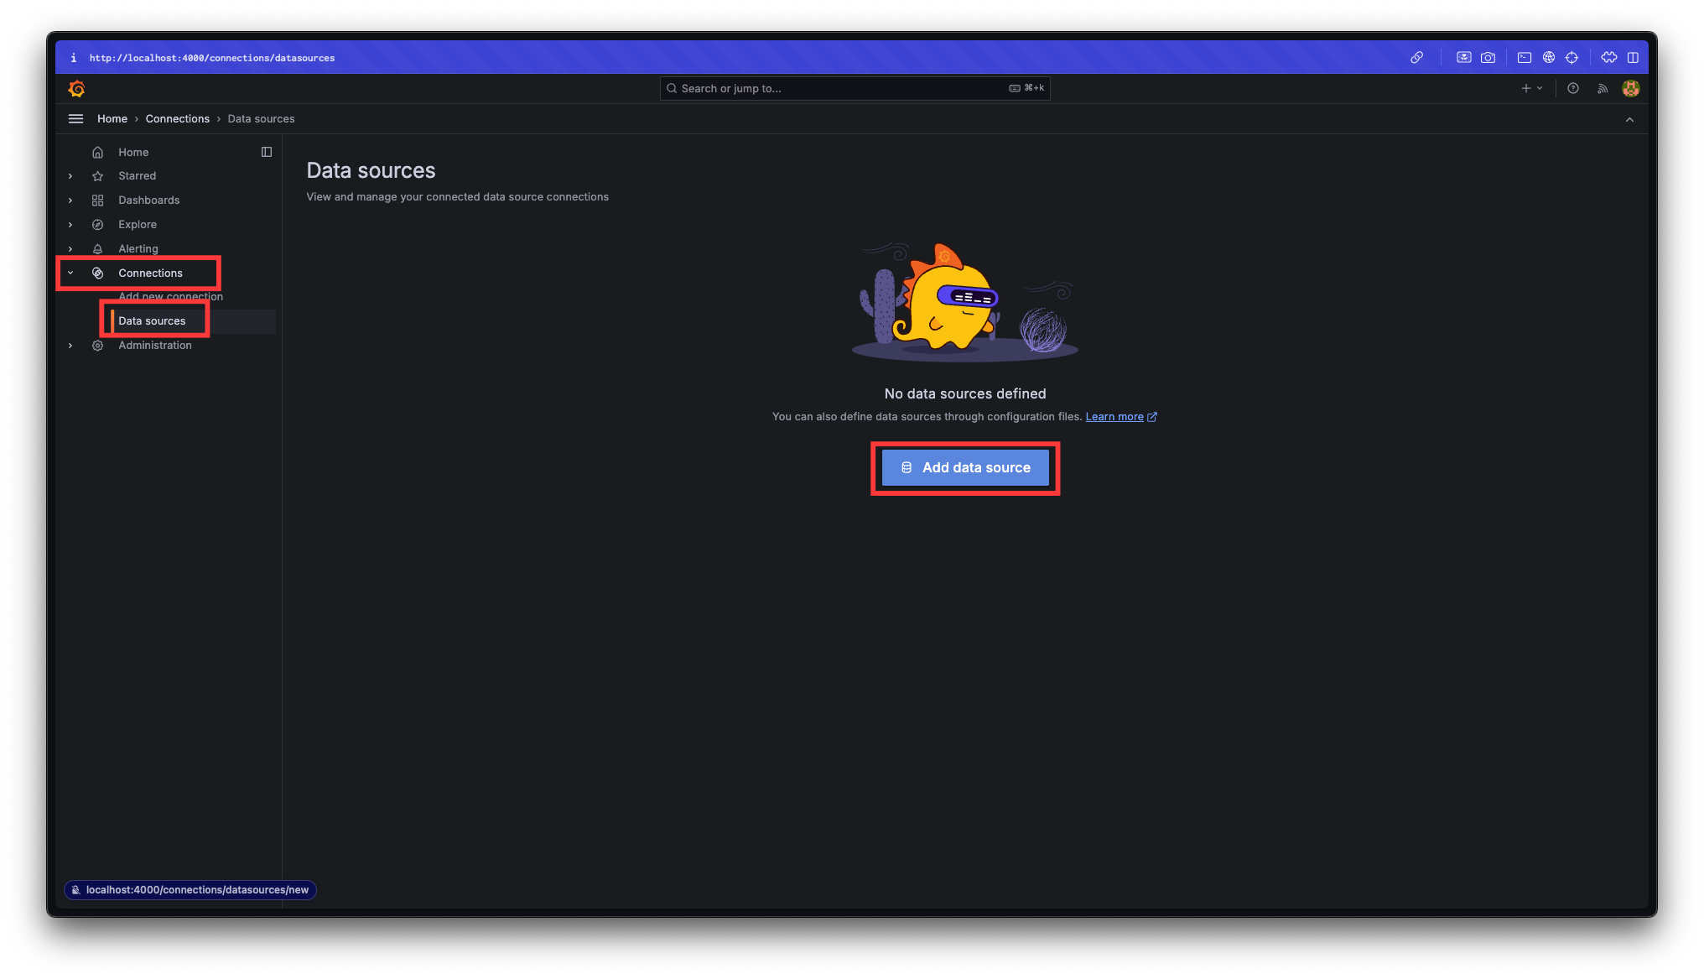This screenshot has width=1704, height=979.
Task: Toggle the browser split view icon
Action: (1633, 58)
